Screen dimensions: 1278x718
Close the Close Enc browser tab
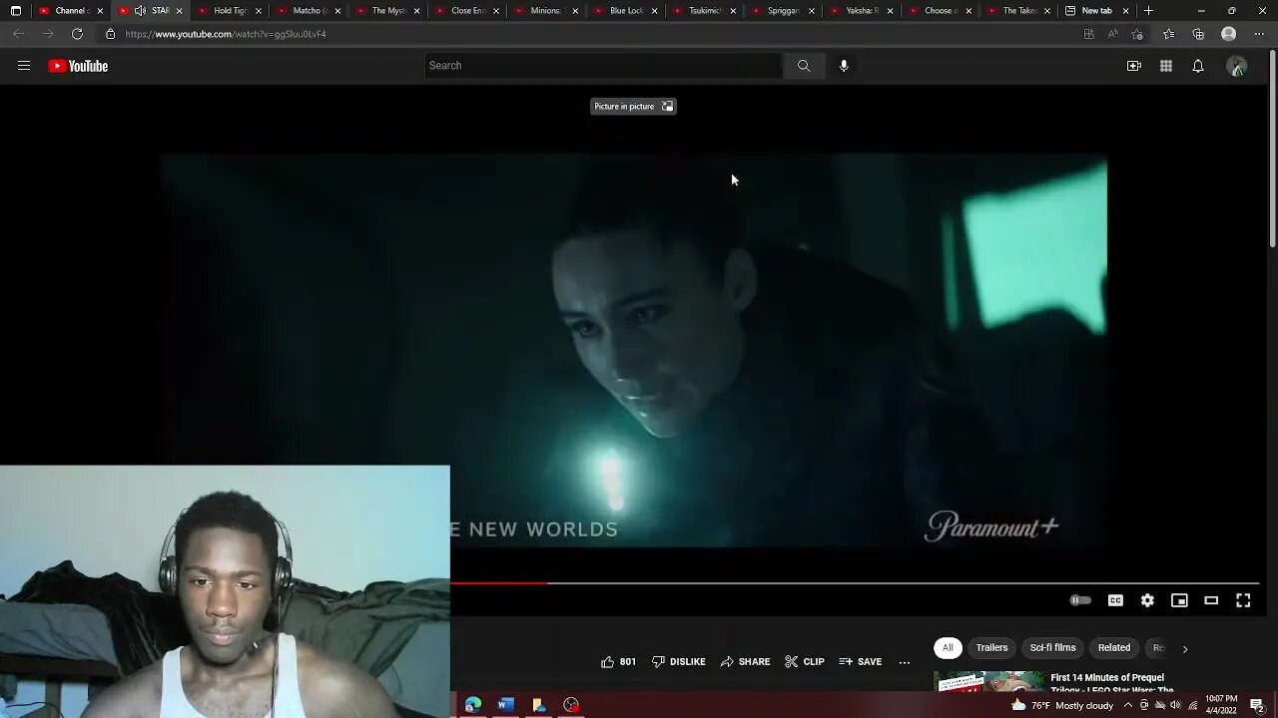pyautogui.click(x=496, y=11)
